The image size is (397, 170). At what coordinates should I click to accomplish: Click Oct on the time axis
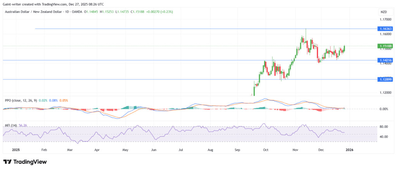click(x=266, y=150)
